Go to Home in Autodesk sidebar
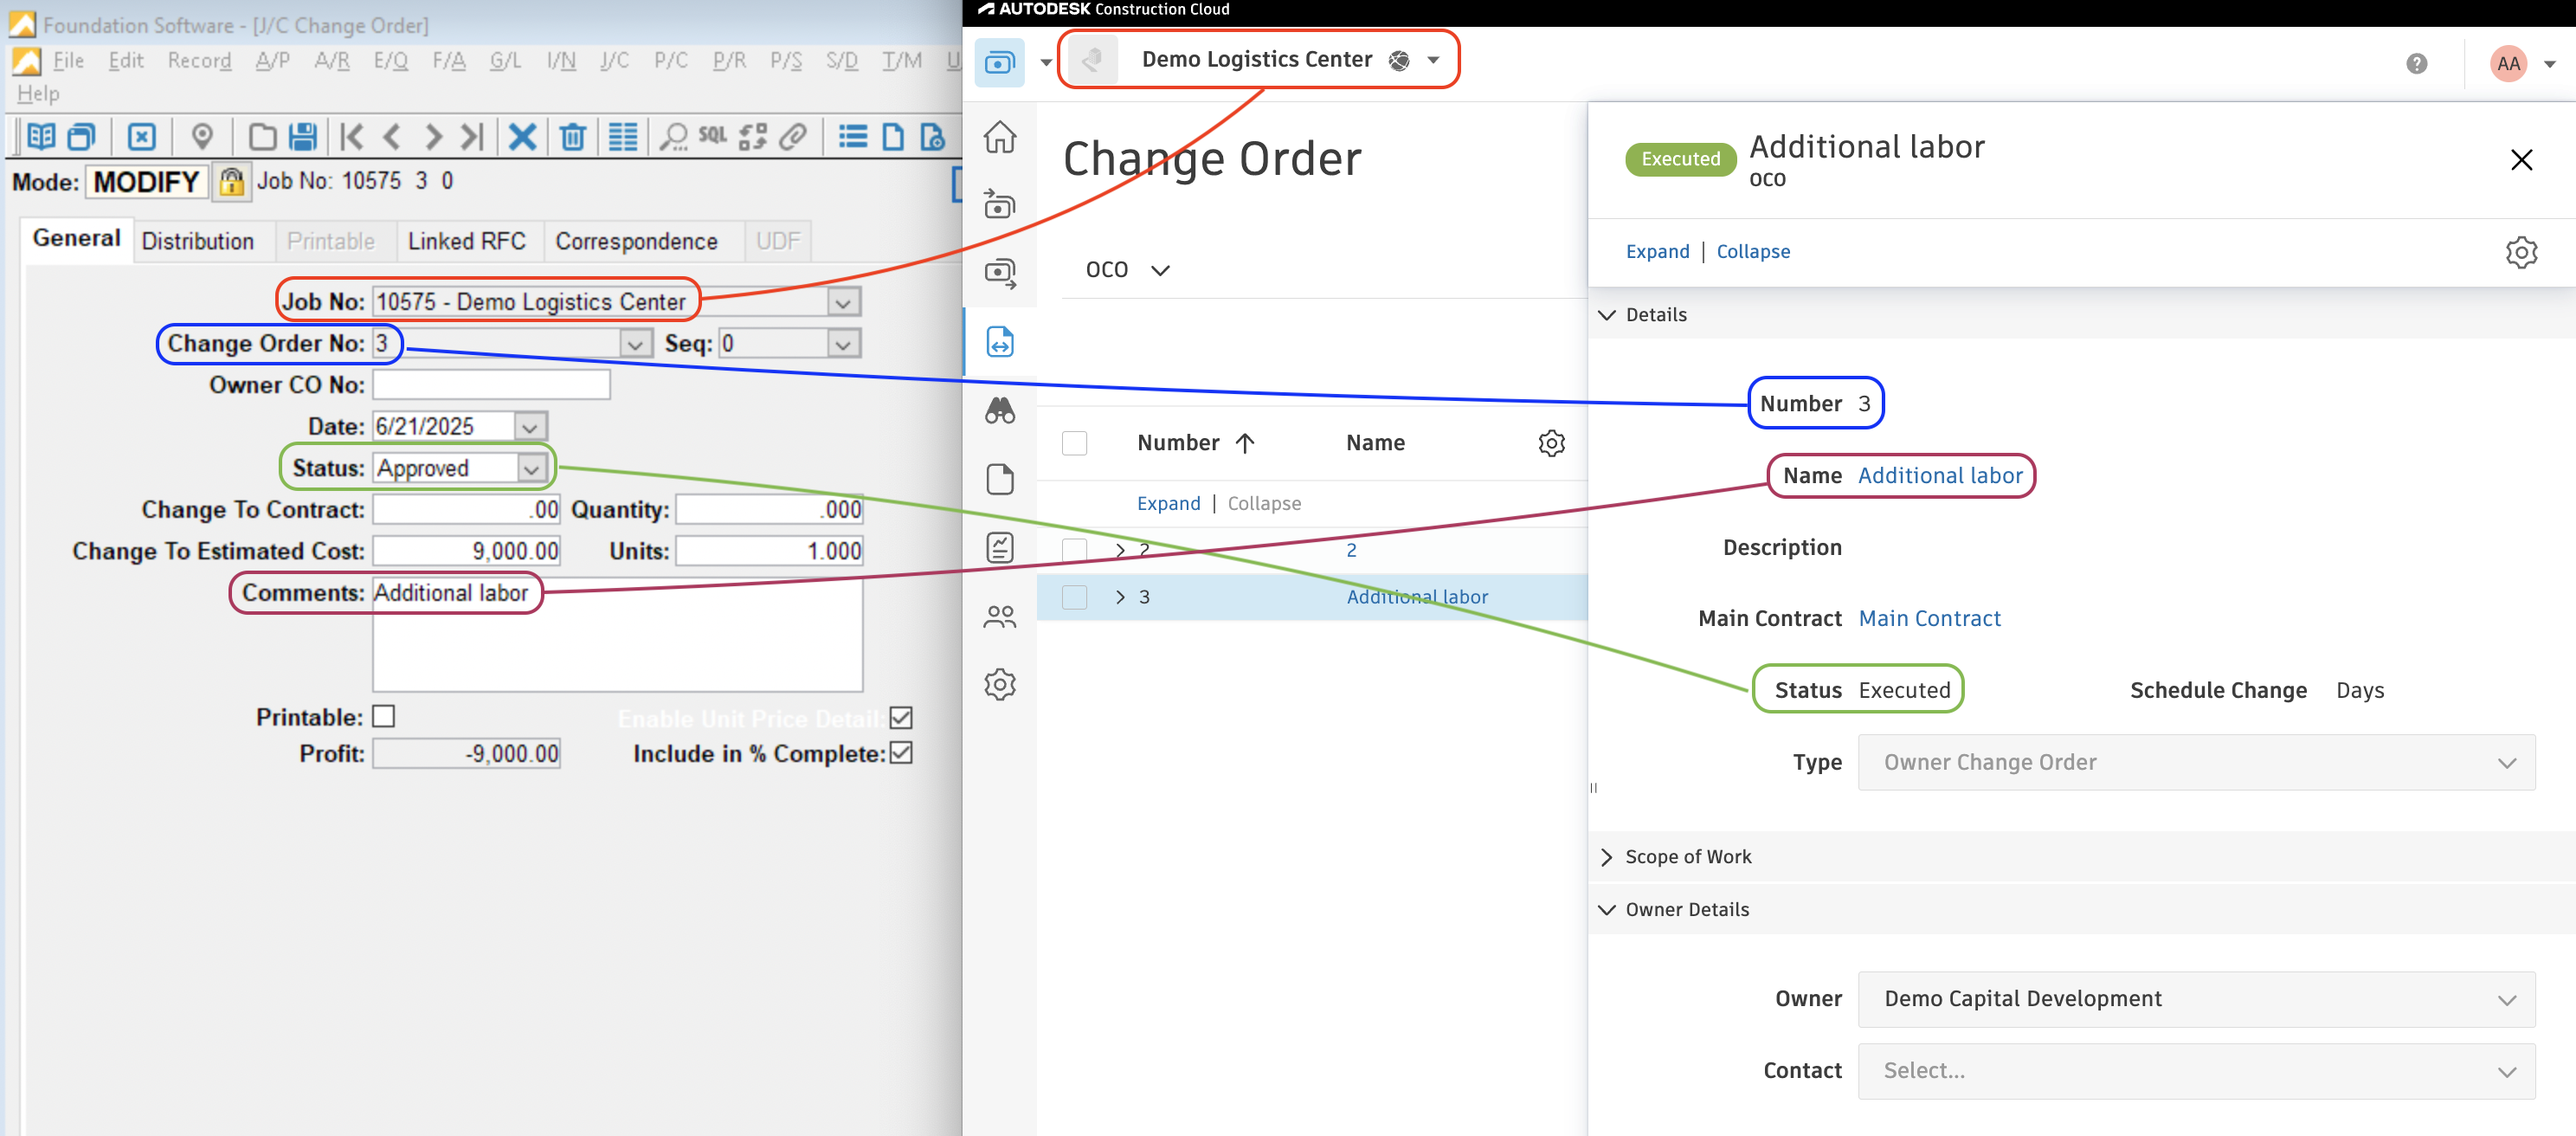 (x=1000, y=137)
